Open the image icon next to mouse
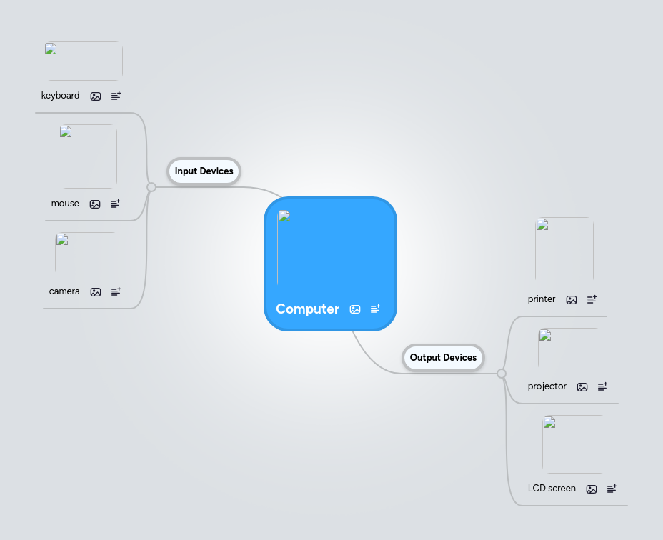Screen dimensions: 663x540 click(x=95, y=204)
